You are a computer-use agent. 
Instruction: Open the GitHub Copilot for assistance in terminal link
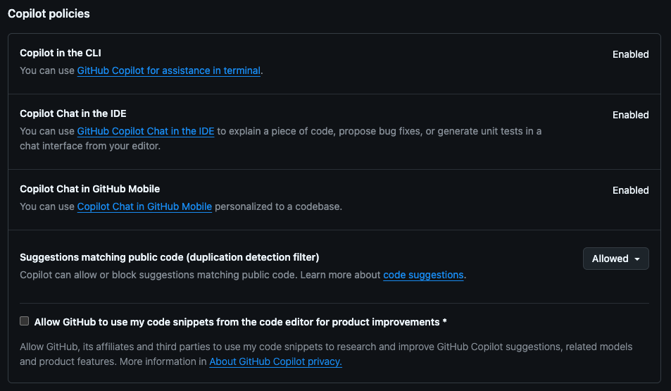coord(168,71)
